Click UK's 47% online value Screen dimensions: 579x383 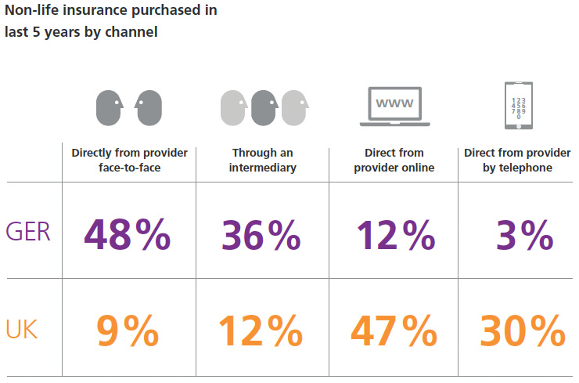[393, 331]
